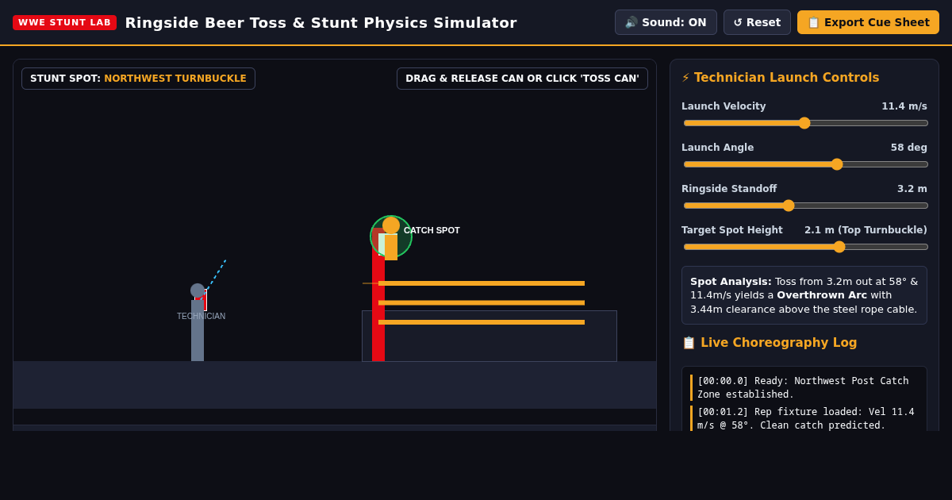The height and width of the screenshot is (500, 952).
Task: Click the simulator page title
Action: (x=321, y=22)
